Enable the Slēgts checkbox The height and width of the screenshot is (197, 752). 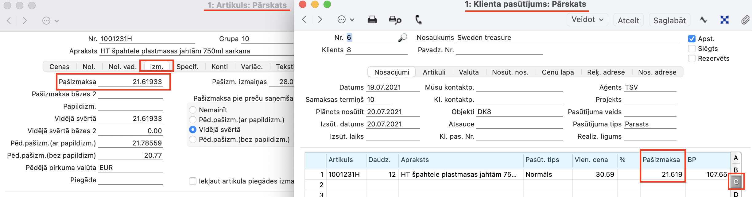click(692, 49)
